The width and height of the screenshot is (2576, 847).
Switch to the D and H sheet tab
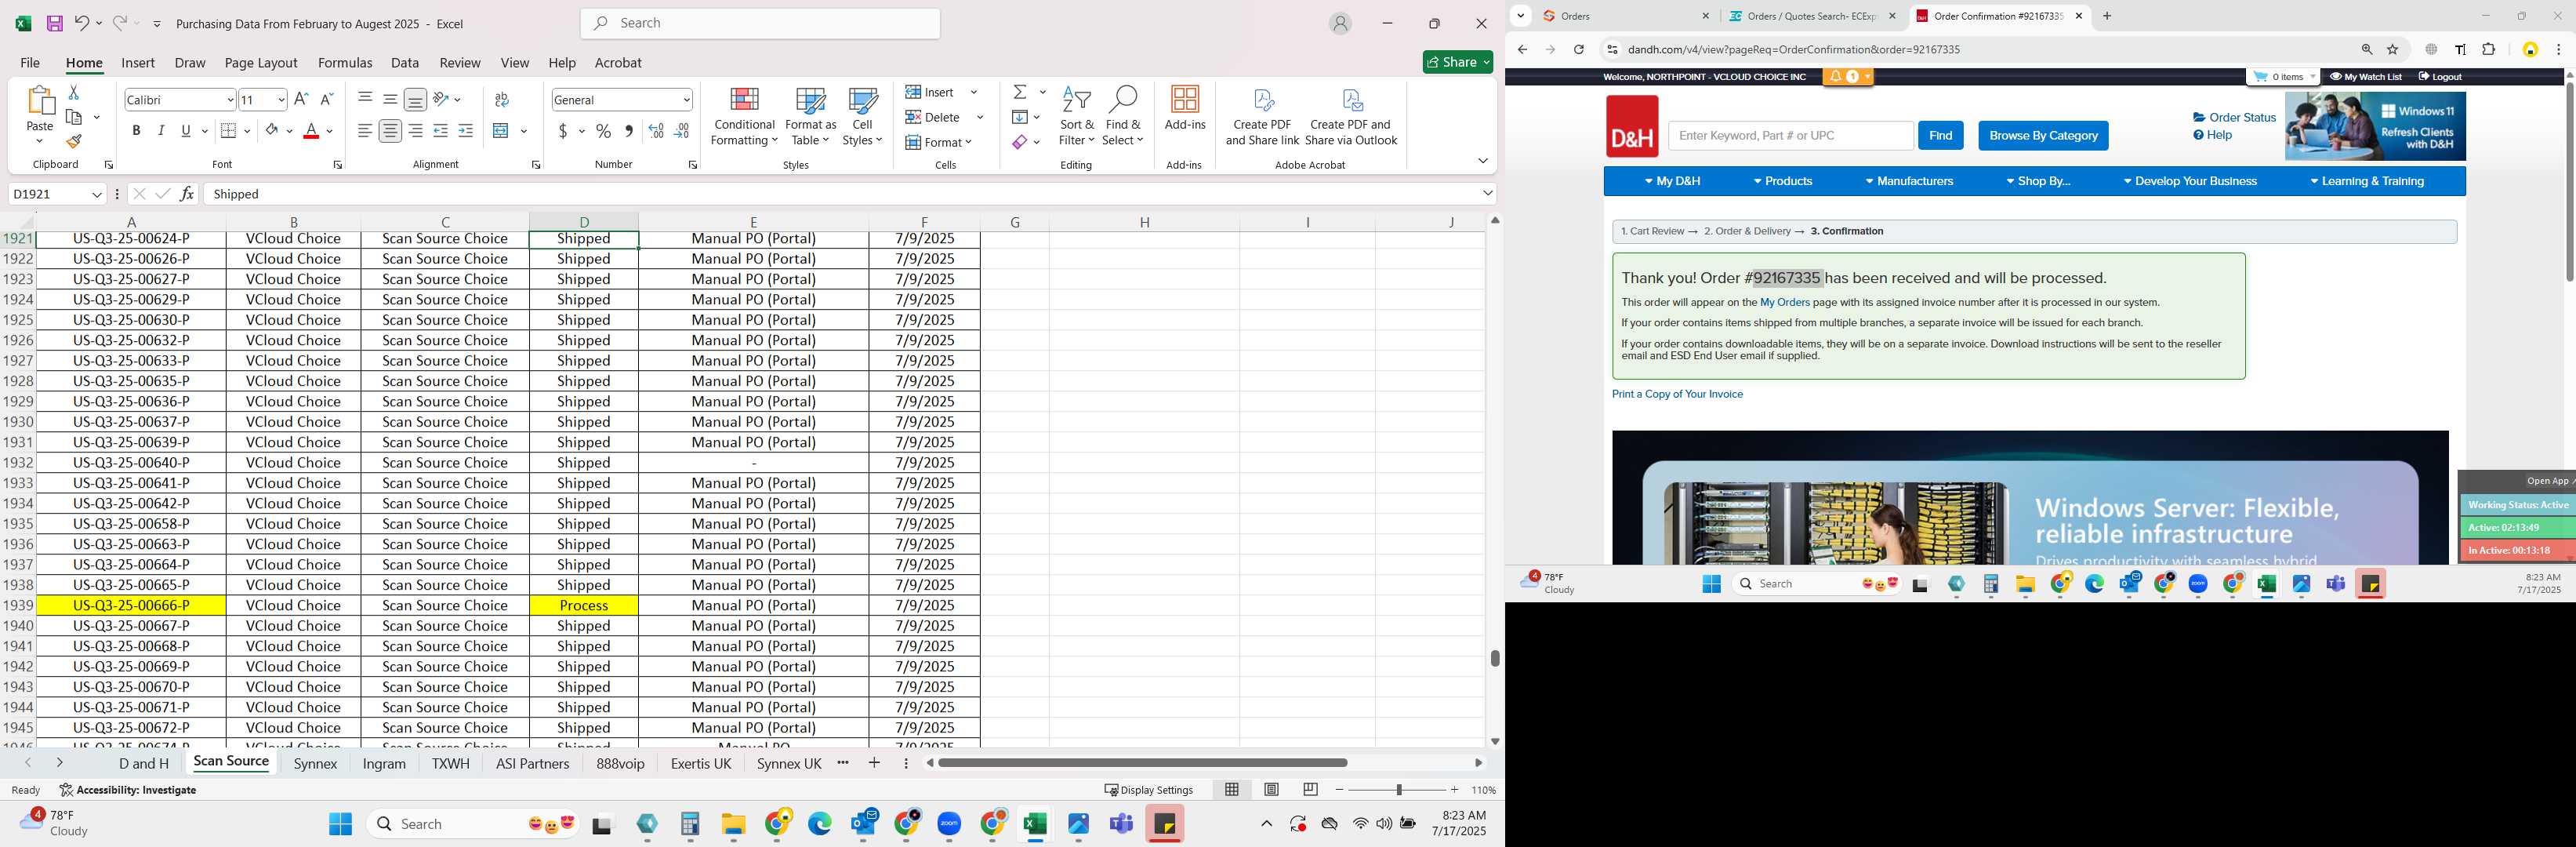144,763
